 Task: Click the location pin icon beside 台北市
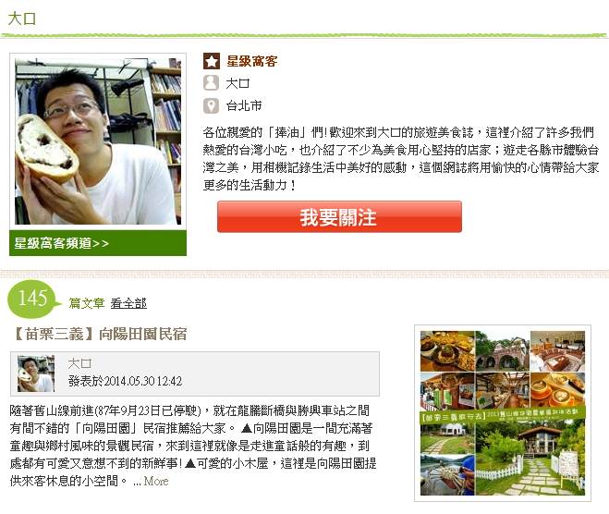(212, 105)
